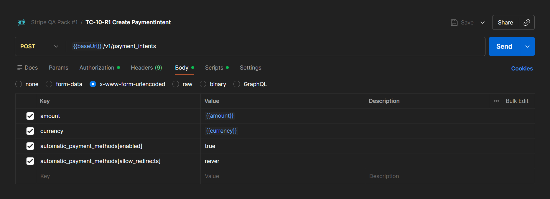Click the empty Key input cell
This screenshot has width=550, height=199.
pyautogui.click(x=118, y=176)
